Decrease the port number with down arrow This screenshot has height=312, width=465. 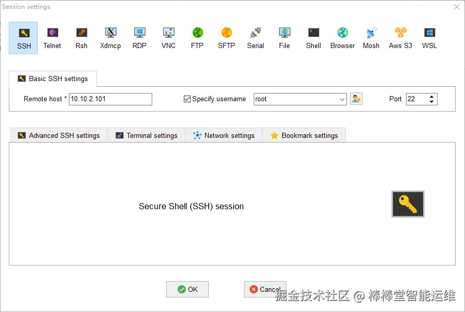(x=431, y=102)
